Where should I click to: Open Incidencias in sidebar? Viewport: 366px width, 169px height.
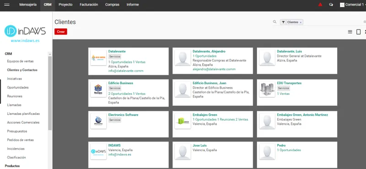tap(16, 149)
